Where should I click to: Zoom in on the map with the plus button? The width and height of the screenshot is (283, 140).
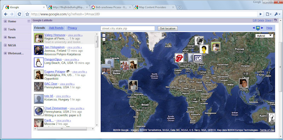[104, 35]
